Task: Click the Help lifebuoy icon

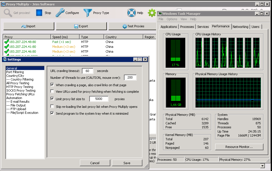Action: [x=132, y=13]
